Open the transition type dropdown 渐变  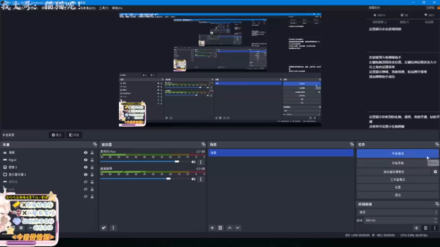pyautogui.click(x=398, y=212)
